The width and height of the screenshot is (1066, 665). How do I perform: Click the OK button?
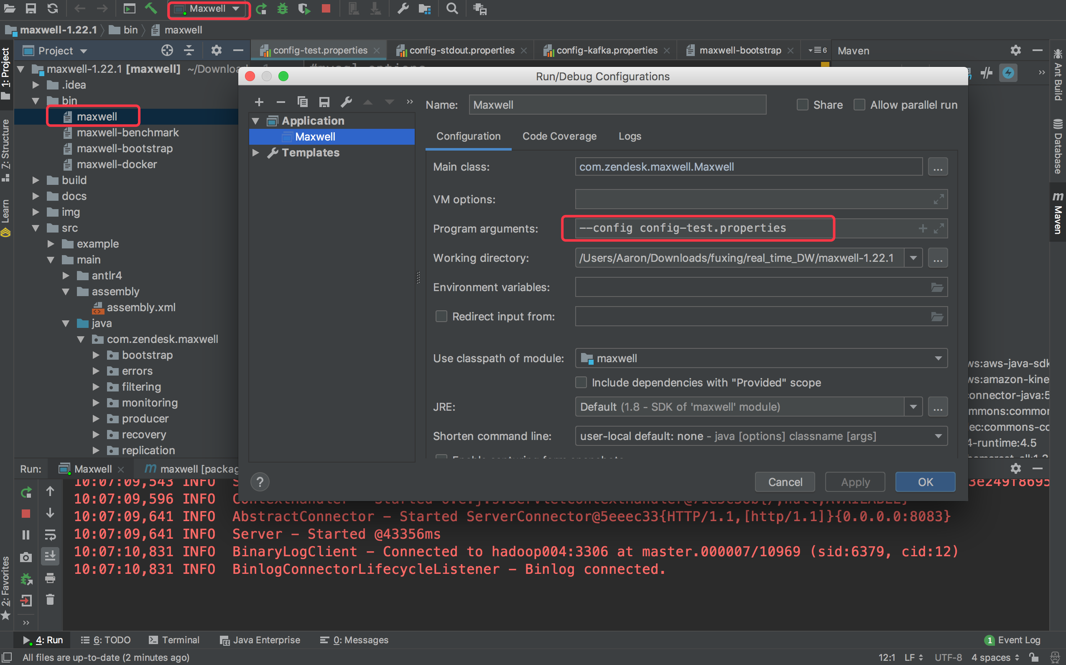coord(925,482)
